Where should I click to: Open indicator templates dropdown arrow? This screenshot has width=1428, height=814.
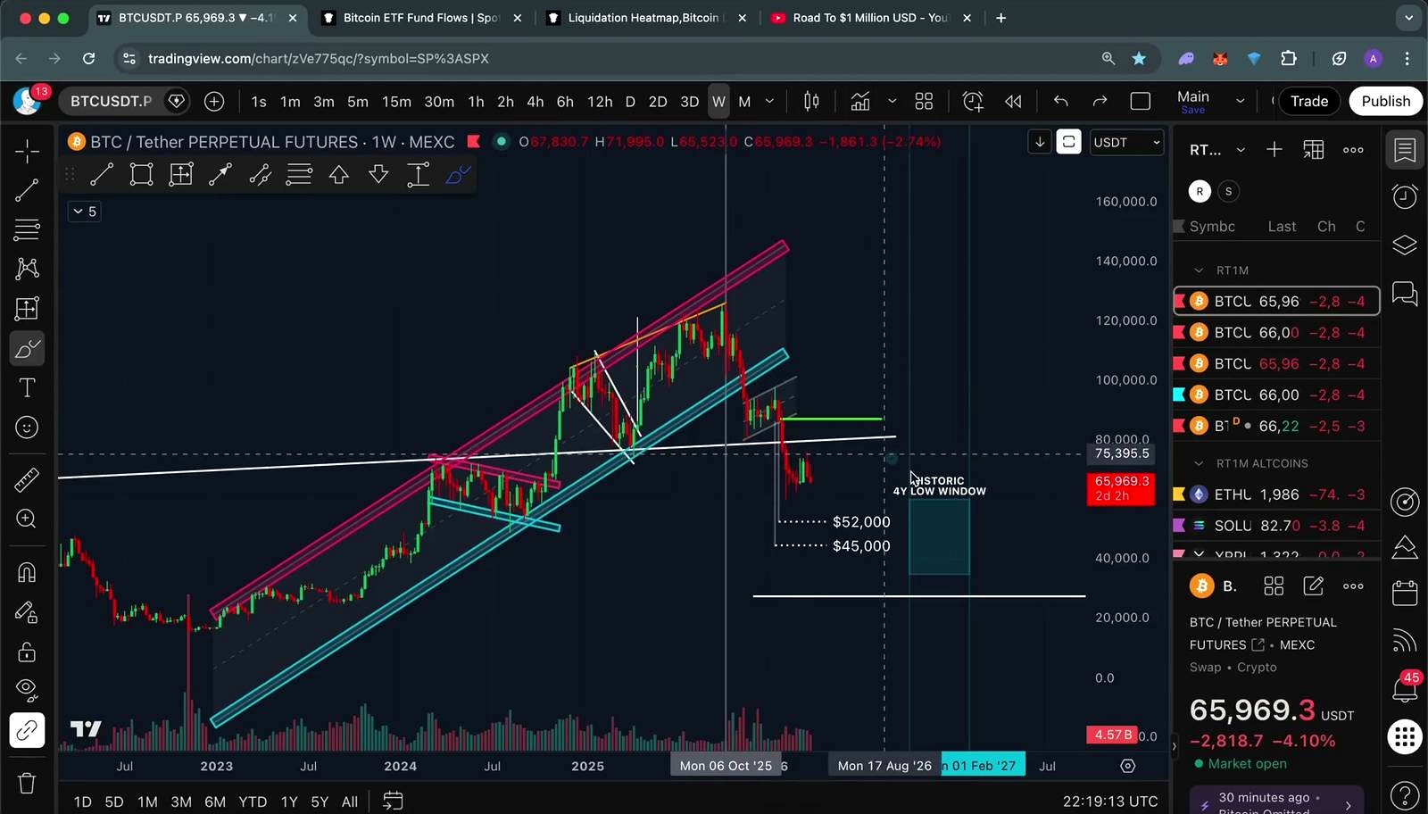tap(892, 102)
